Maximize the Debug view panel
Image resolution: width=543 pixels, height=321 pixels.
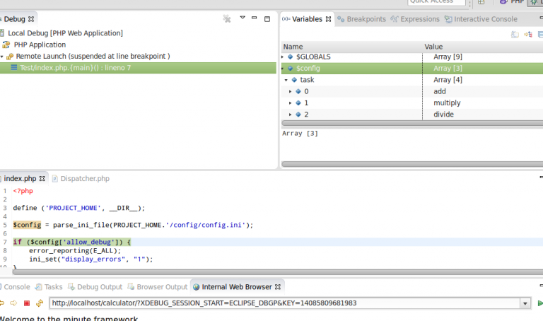pyautogui.click(x=267, y=19)
